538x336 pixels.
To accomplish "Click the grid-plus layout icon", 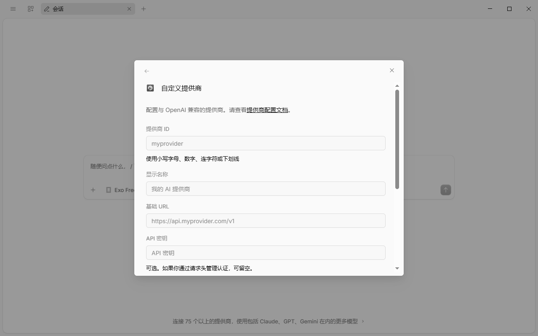I will (x=30, y=9).
